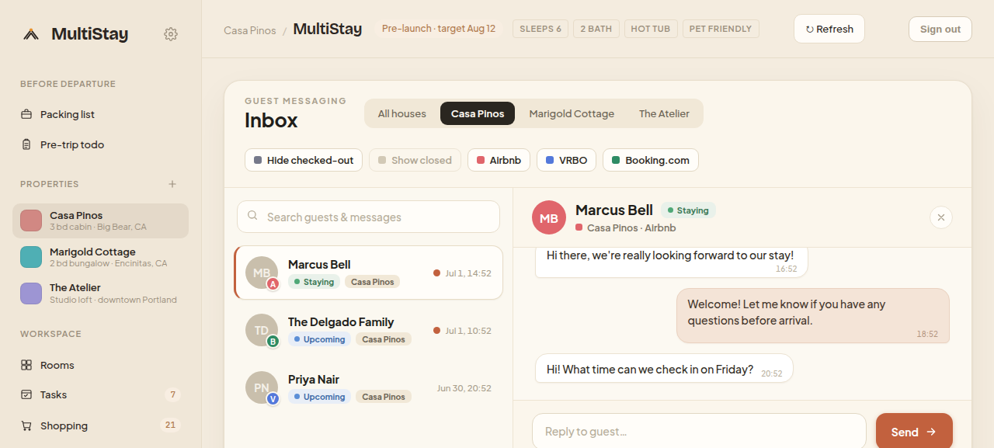Click the Packing list suitcase icon
This screenshot has height=448, width=994.
coord(26,114)
